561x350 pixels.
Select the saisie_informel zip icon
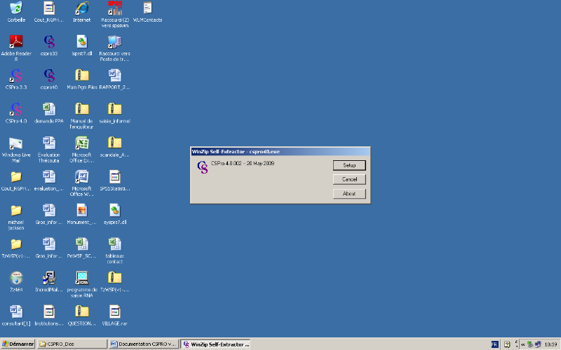point(115,113)
